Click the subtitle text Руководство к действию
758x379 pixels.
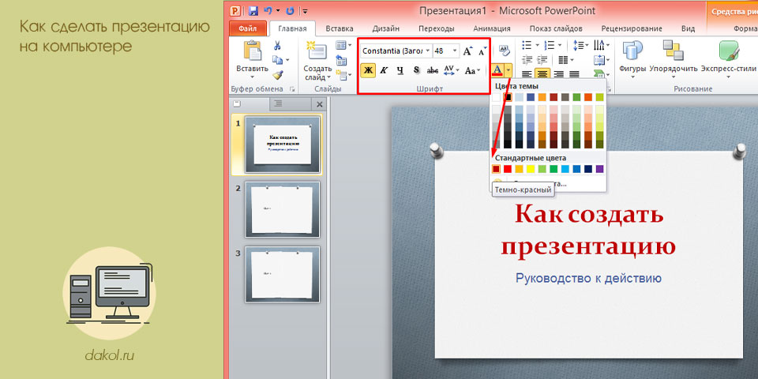[588, 279]
